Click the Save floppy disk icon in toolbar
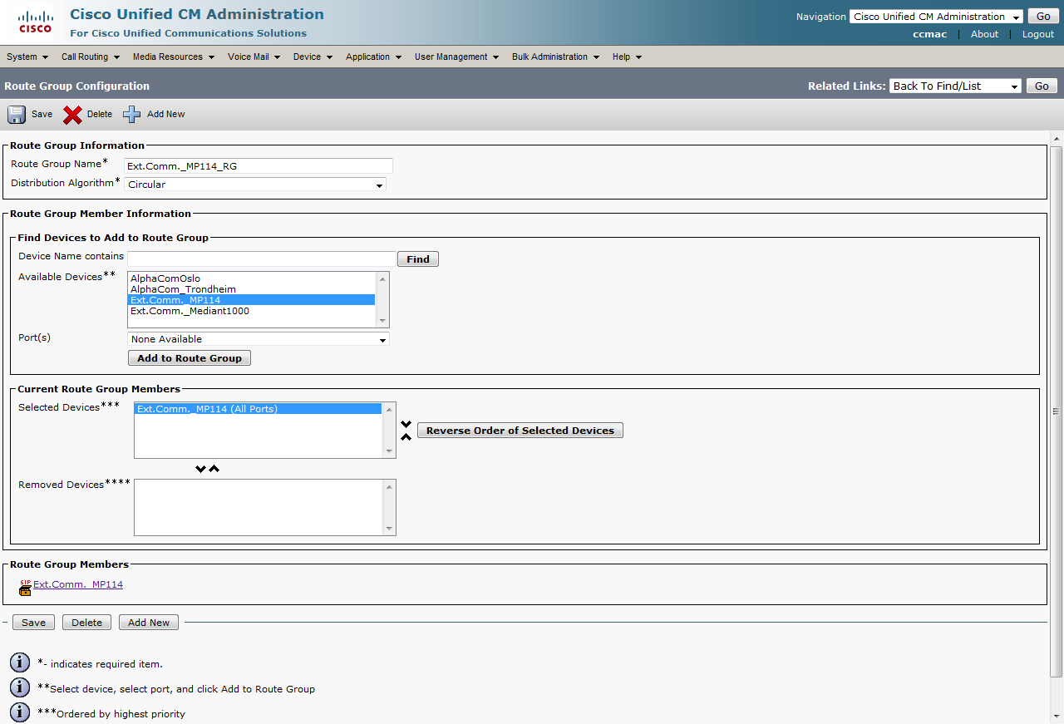This screenshot has width=1064, height=724. tap(17, 115)
